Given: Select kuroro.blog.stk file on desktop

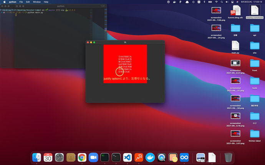Looking at the screenshot, I should (235, 10).
